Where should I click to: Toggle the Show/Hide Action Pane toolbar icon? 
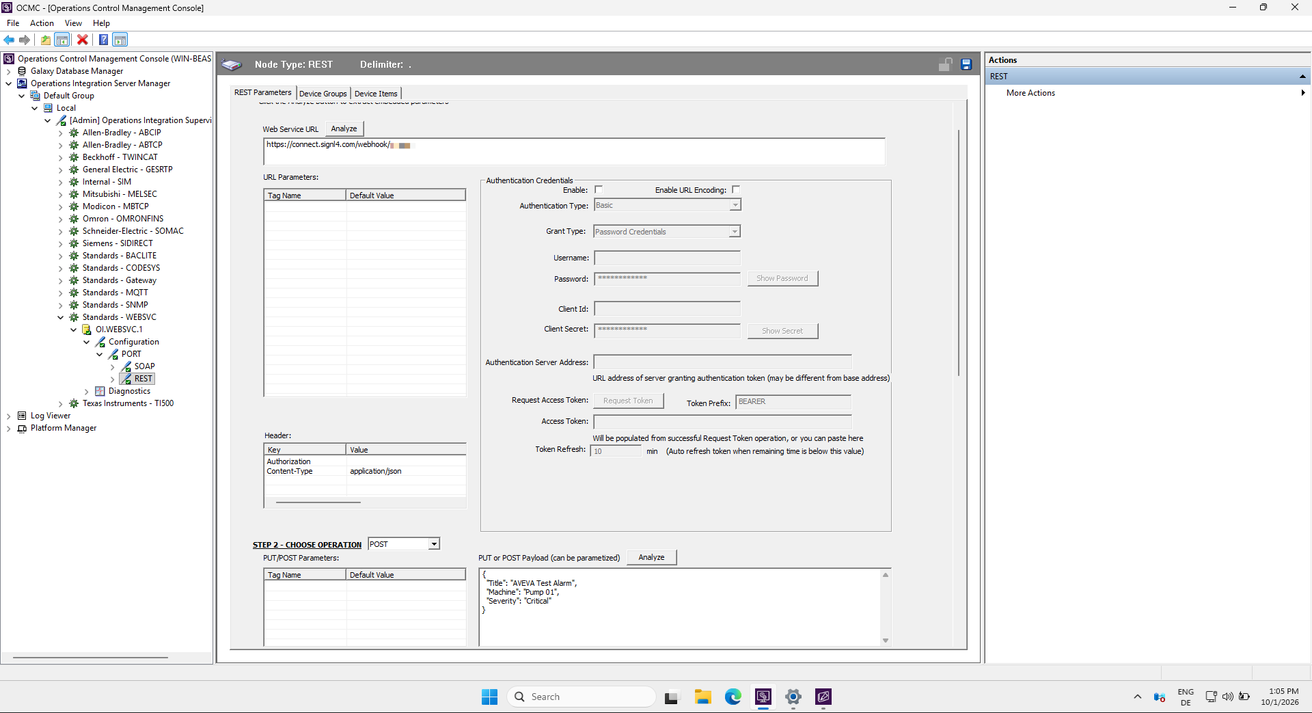(x=120, y=40)
